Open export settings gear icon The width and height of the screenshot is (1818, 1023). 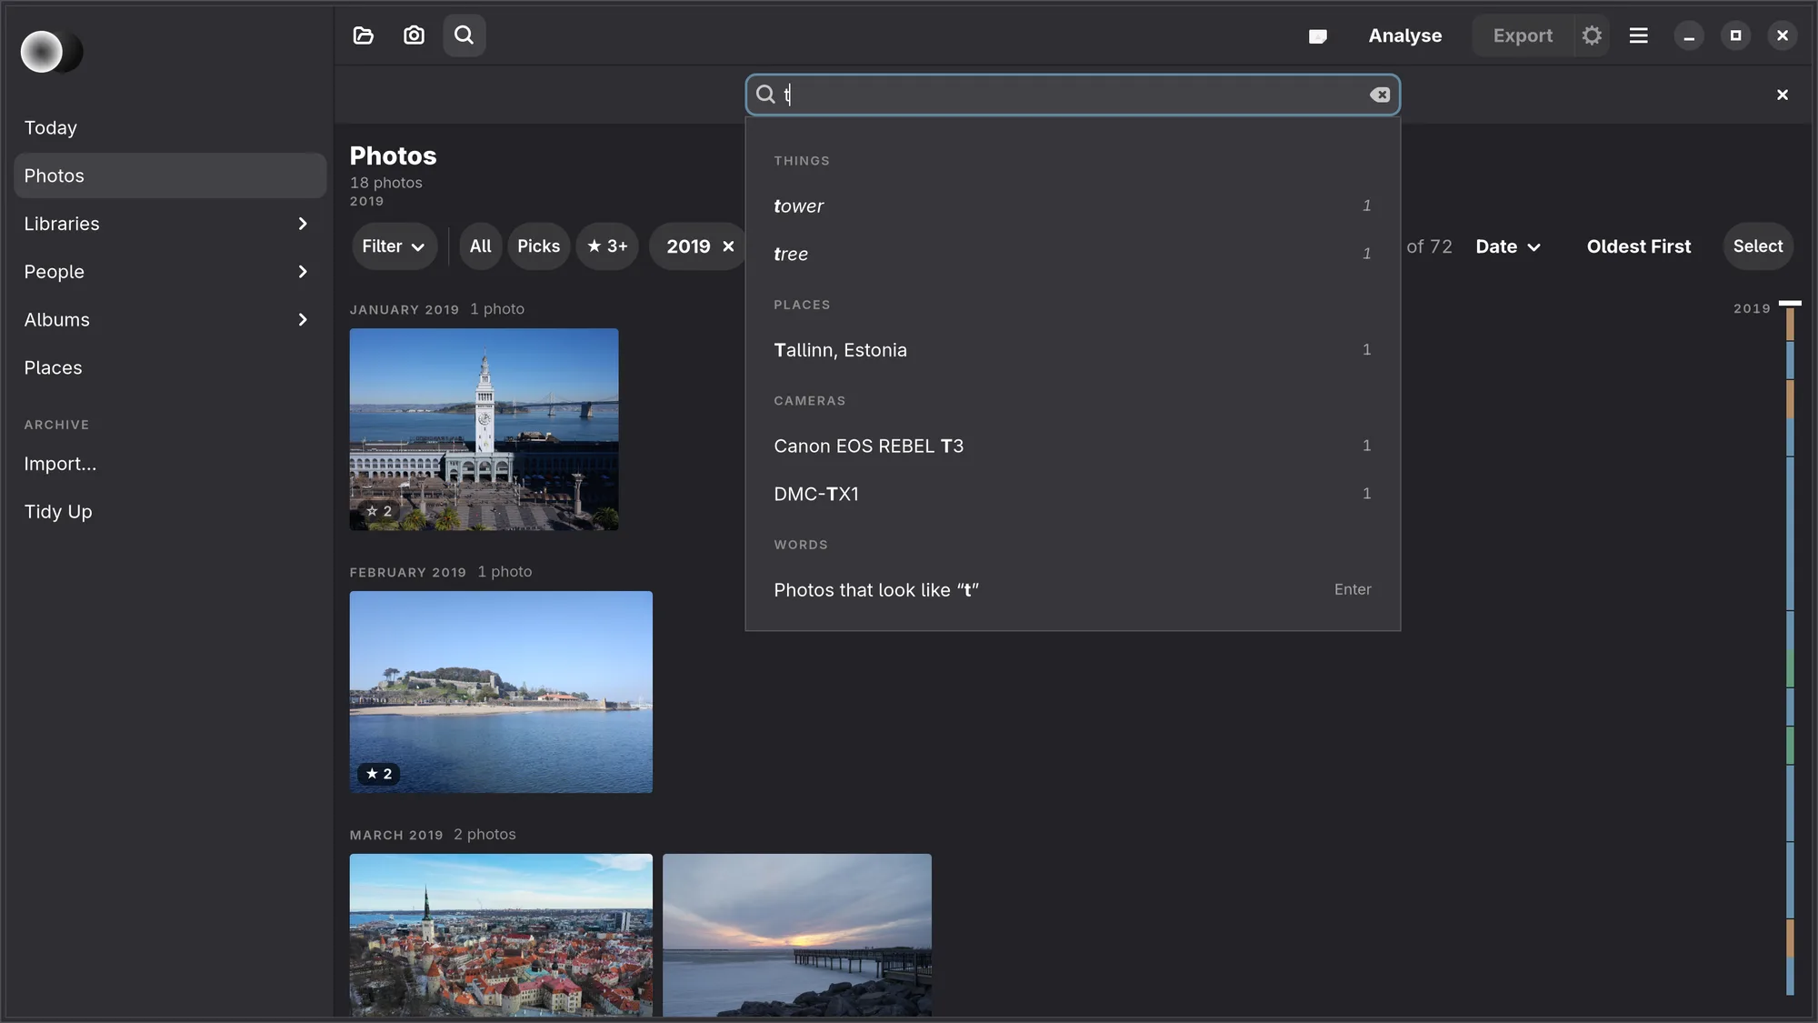[x=1592, y=35]
